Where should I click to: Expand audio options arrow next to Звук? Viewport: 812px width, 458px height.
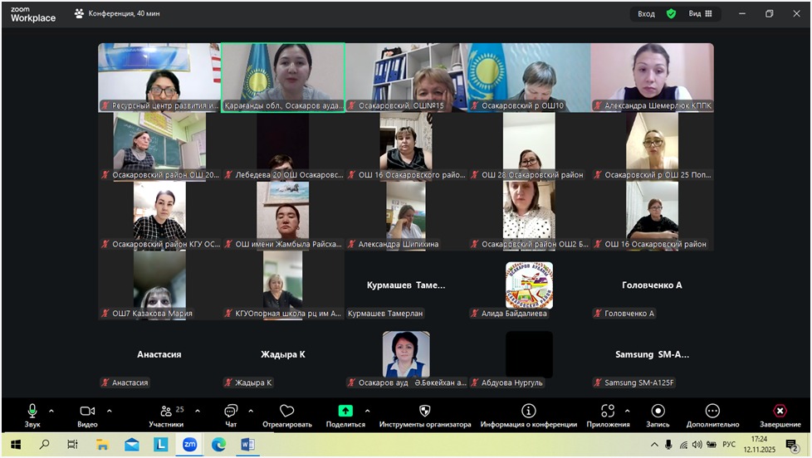(x=51, y=411)
